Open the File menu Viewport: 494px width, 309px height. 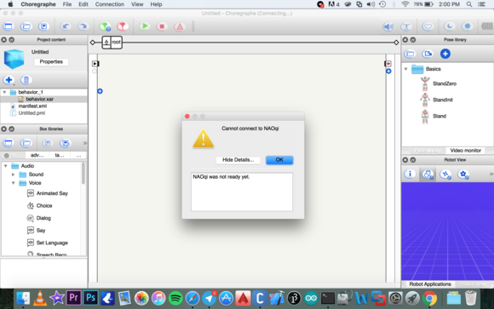coord(67,4)
